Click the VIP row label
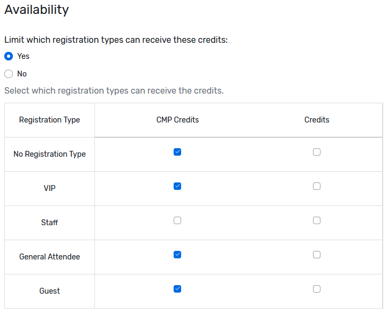 point(49,188)
